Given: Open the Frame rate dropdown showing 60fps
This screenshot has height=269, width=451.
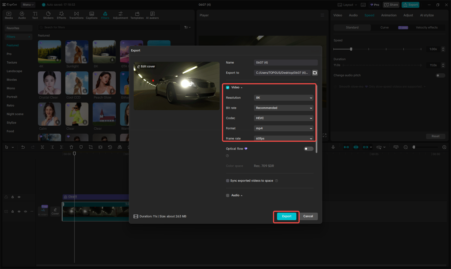Looking at the screenshot, I should [283, 138].
